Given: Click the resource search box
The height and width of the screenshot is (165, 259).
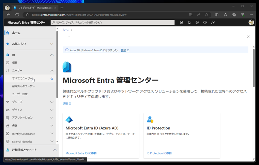Looking at the screenshot, I should (112, 22).
